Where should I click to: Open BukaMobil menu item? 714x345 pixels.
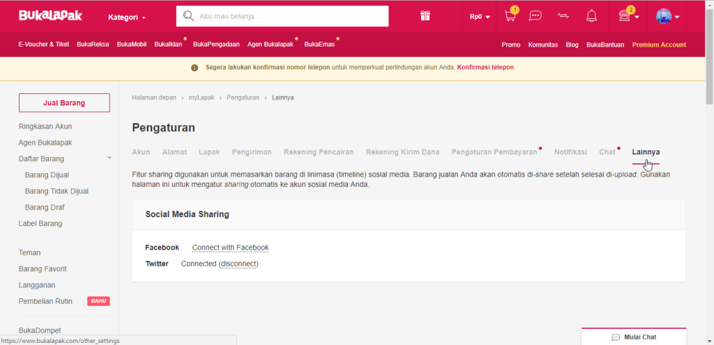[x=132, y=45]
